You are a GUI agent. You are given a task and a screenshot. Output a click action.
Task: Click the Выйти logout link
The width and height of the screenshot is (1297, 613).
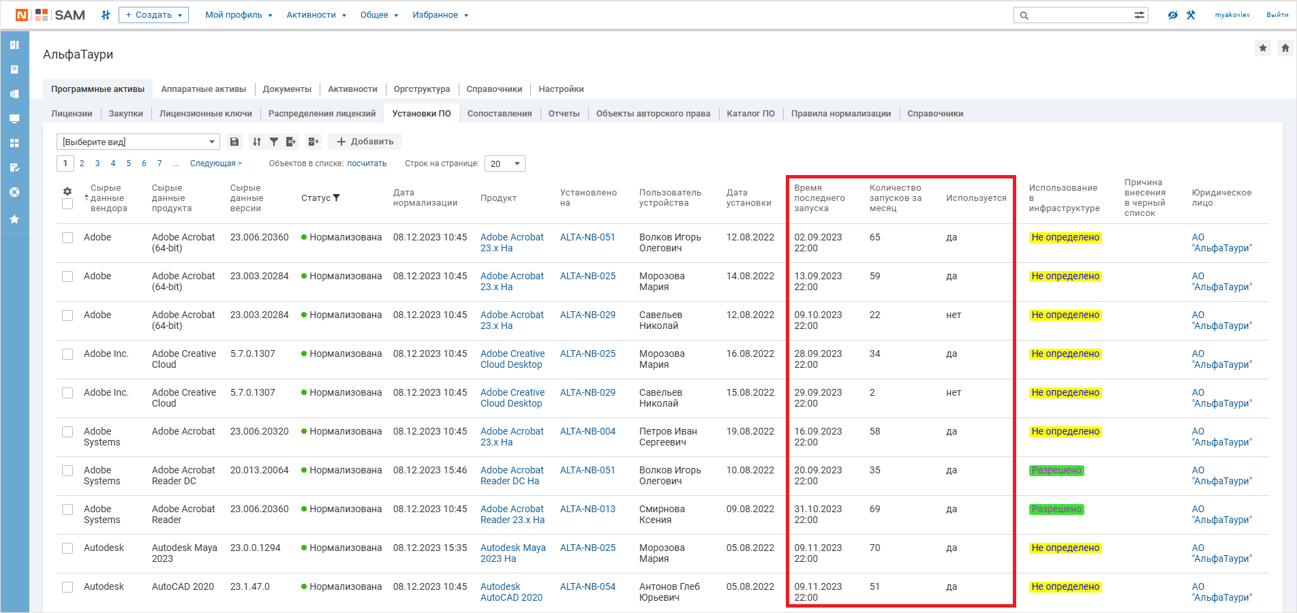point(1277,15)
